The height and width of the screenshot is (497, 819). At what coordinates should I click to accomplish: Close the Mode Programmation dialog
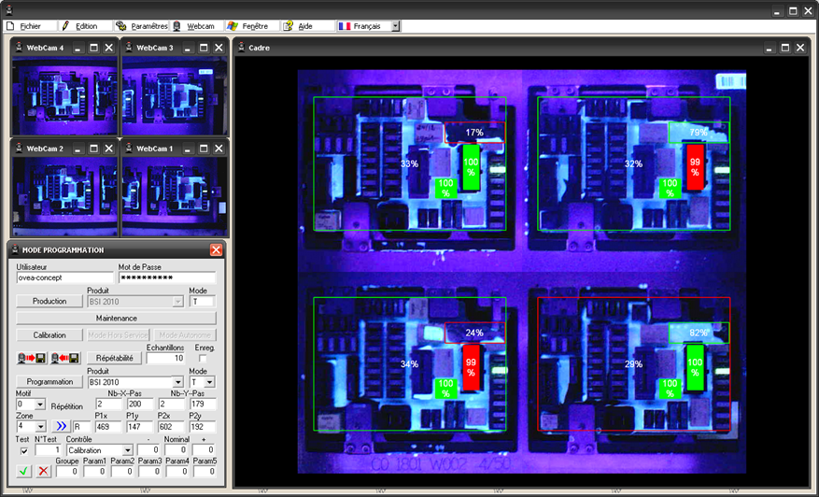[216, 249]
